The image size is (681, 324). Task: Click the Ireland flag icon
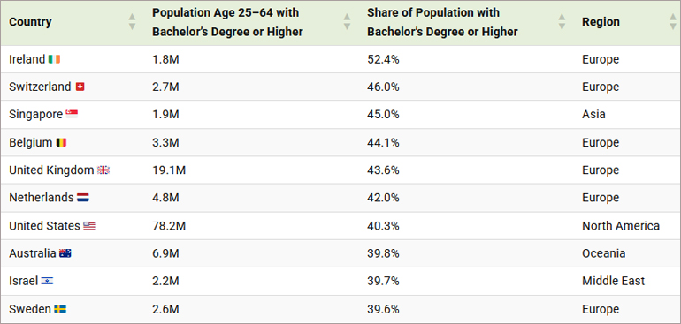pyautogui.click(x=54, y=59)
